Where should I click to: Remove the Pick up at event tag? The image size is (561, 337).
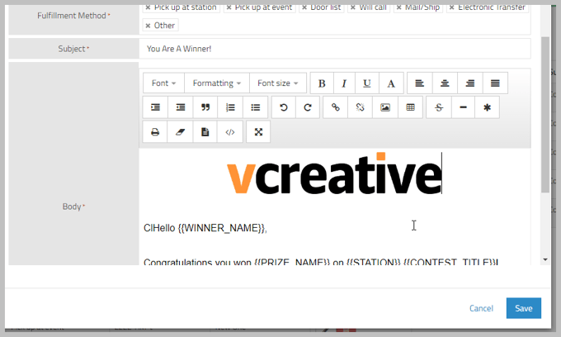point(229,7)
